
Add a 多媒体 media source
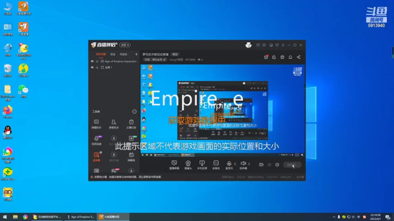coord(216,165)
